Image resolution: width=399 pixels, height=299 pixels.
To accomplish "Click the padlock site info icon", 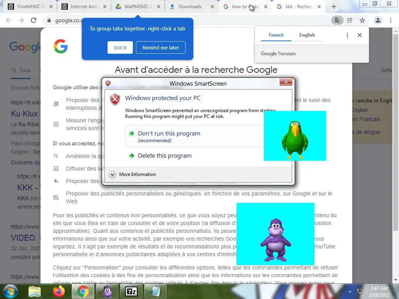I will coord(49,20).
